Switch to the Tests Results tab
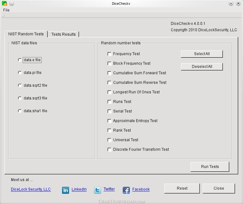243x204 pixels. pos(63,34)
